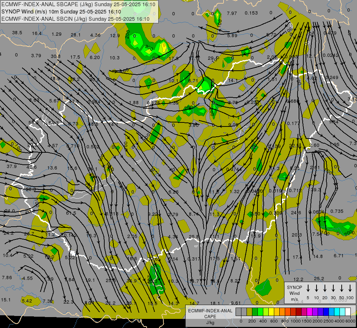Click the 18.1 value on the map

215,303
